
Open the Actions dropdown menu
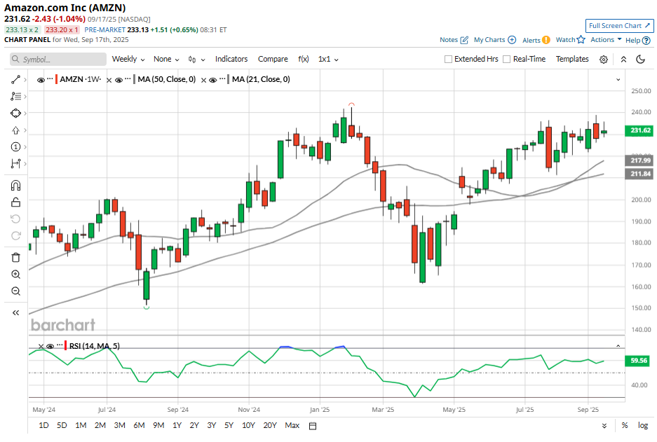point(602,40)
